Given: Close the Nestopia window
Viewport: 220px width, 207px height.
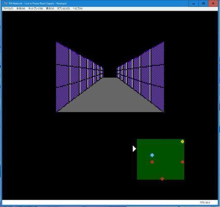Looking at the screenshot, I should click(213, 3).
